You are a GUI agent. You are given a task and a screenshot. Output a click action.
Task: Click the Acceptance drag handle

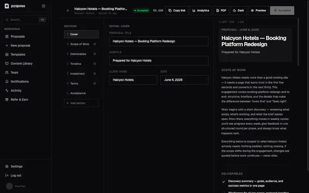click(x=67, y=93)
